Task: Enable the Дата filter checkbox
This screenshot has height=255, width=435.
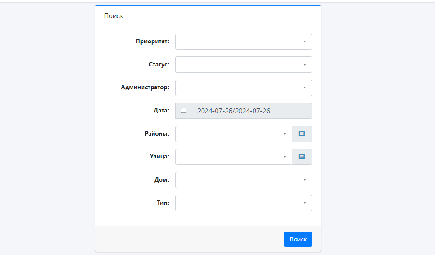Action: (183, 111)
